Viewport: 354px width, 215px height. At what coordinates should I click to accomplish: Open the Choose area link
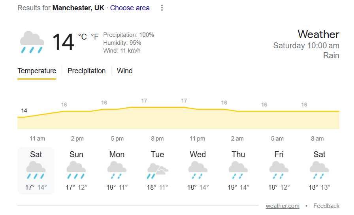(130, 8)
